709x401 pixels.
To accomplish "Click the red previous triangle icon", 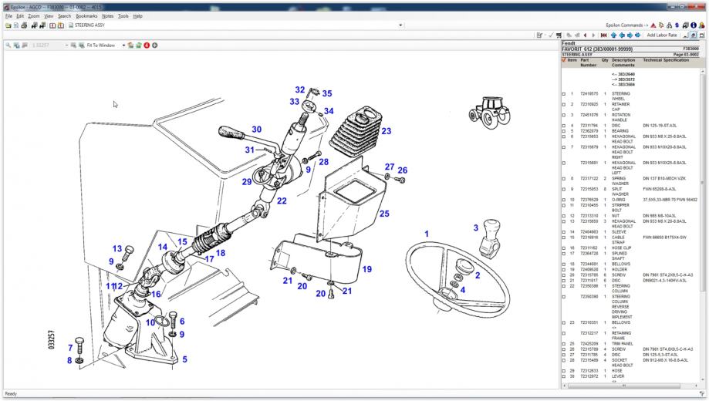I will click(x=585, y=35).
